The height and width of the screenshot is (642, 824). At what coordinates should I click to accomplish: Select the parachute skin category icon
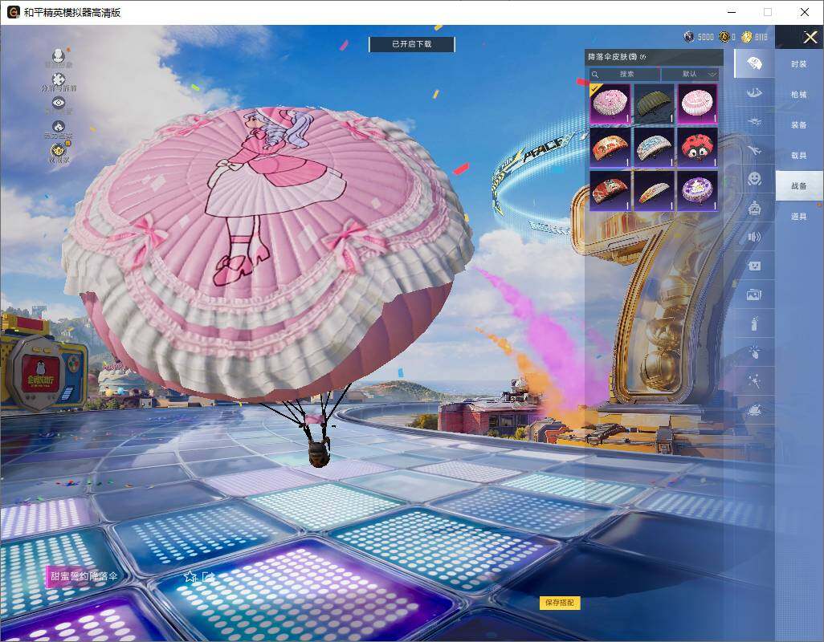click(754, 63)
